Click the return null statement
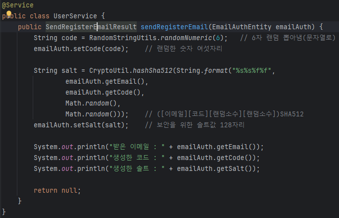The height and width of the screenshot is (218, 339). click(57, 191)
